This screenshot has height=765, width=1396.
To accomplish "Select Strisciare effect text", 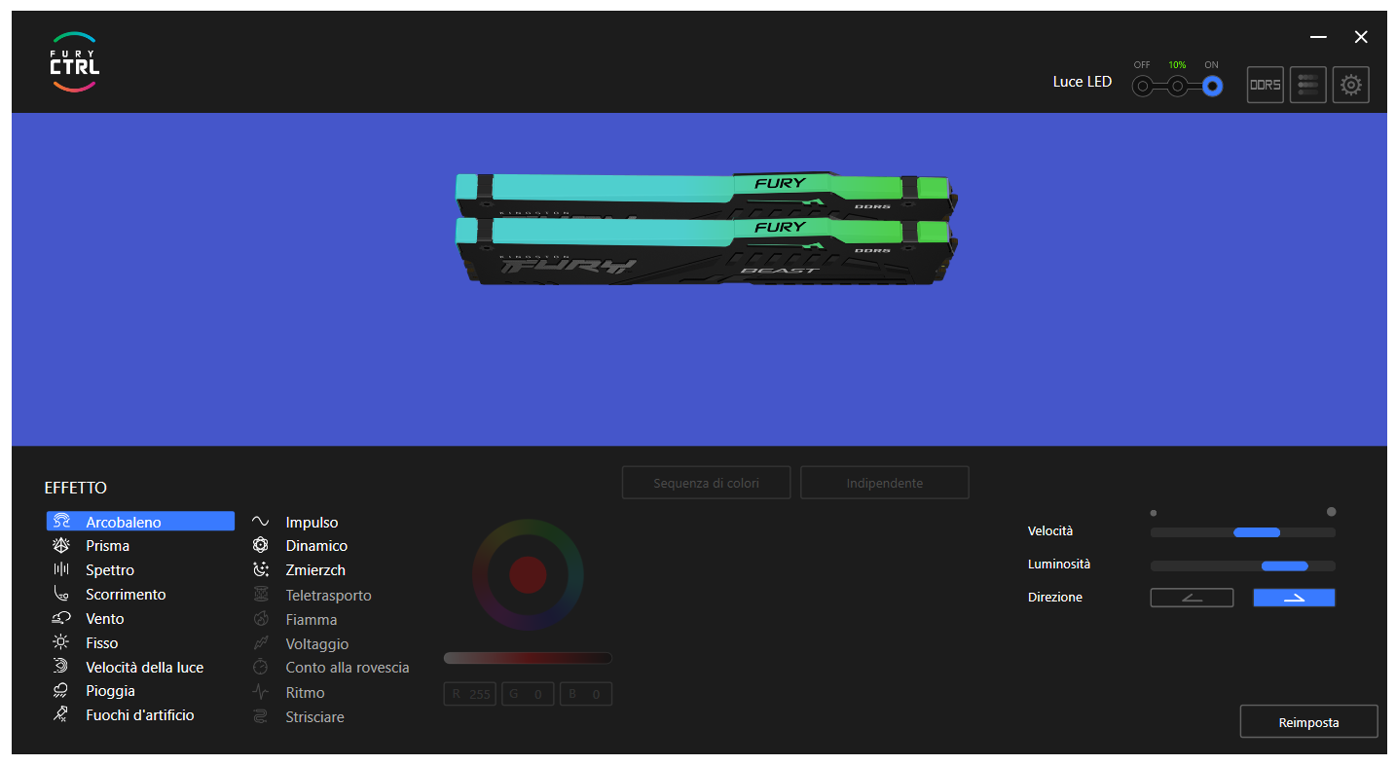I will pyautogui.click(x=314, y=717).
